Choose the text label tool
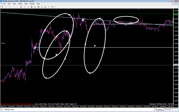Viewport: 179px width, 112px height. coord(28,7)
